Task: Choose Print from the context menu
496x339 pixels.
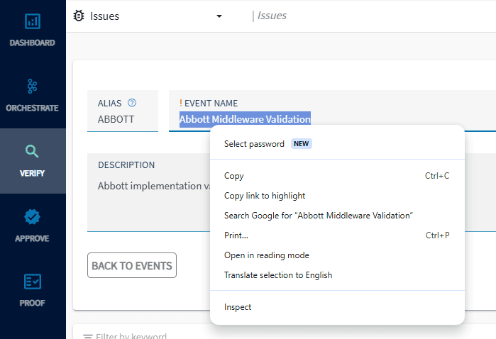Action: 337,235
